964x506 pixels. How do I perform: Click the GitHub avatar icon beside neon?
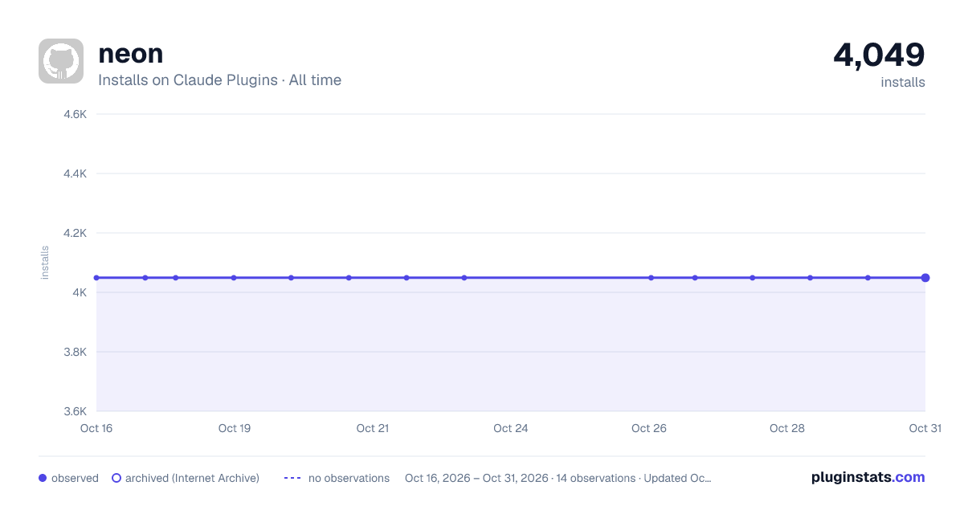(x=61, y=61)
